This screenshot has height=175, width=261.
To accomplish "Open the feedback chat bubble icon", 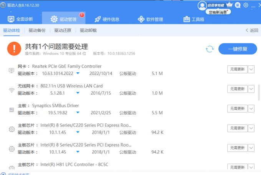I will pos(238,5).
